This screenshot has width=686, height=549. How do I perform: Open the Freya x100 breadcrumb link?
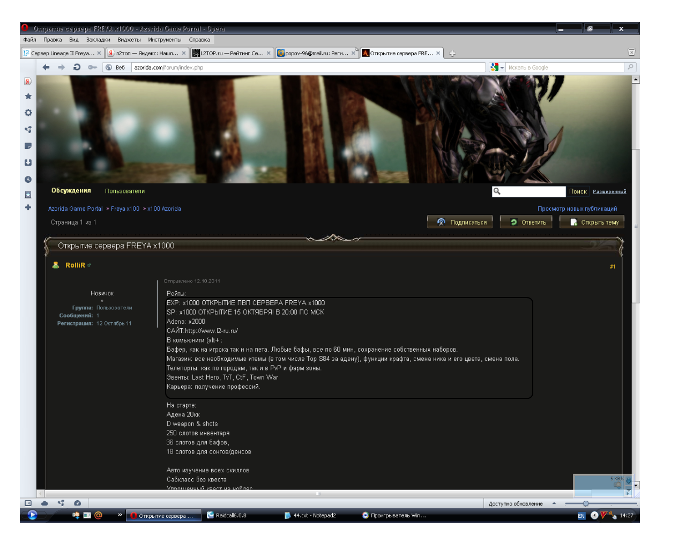pos(125,209)
